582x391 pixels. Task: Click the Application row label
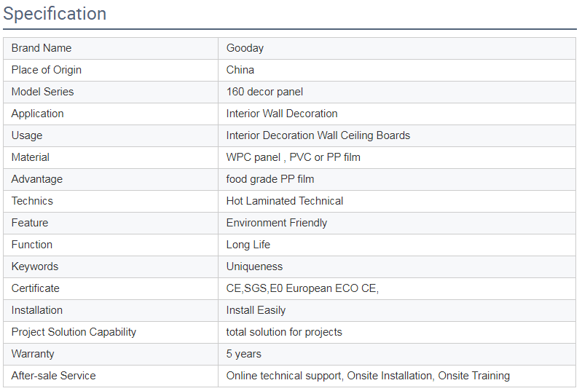(38, 114)
